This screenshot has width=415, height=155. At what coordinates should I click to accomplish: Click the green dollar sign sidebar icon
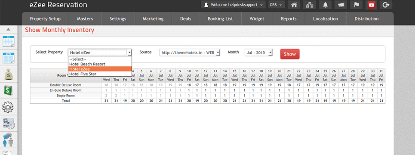9,90
